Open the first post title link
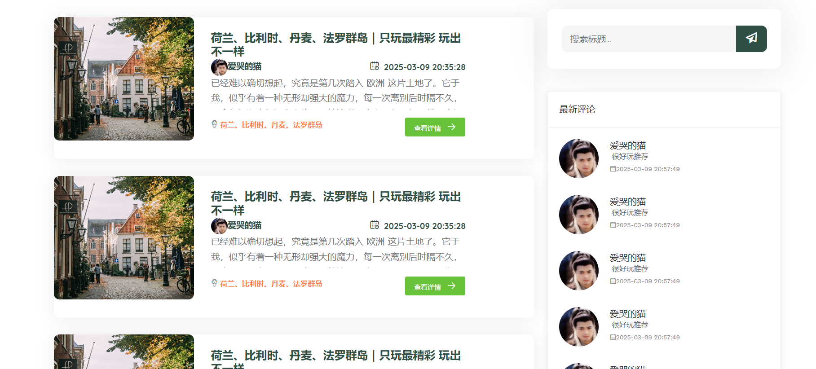The image size is (816, 369). pyautogui.click(x=336, y=44)
